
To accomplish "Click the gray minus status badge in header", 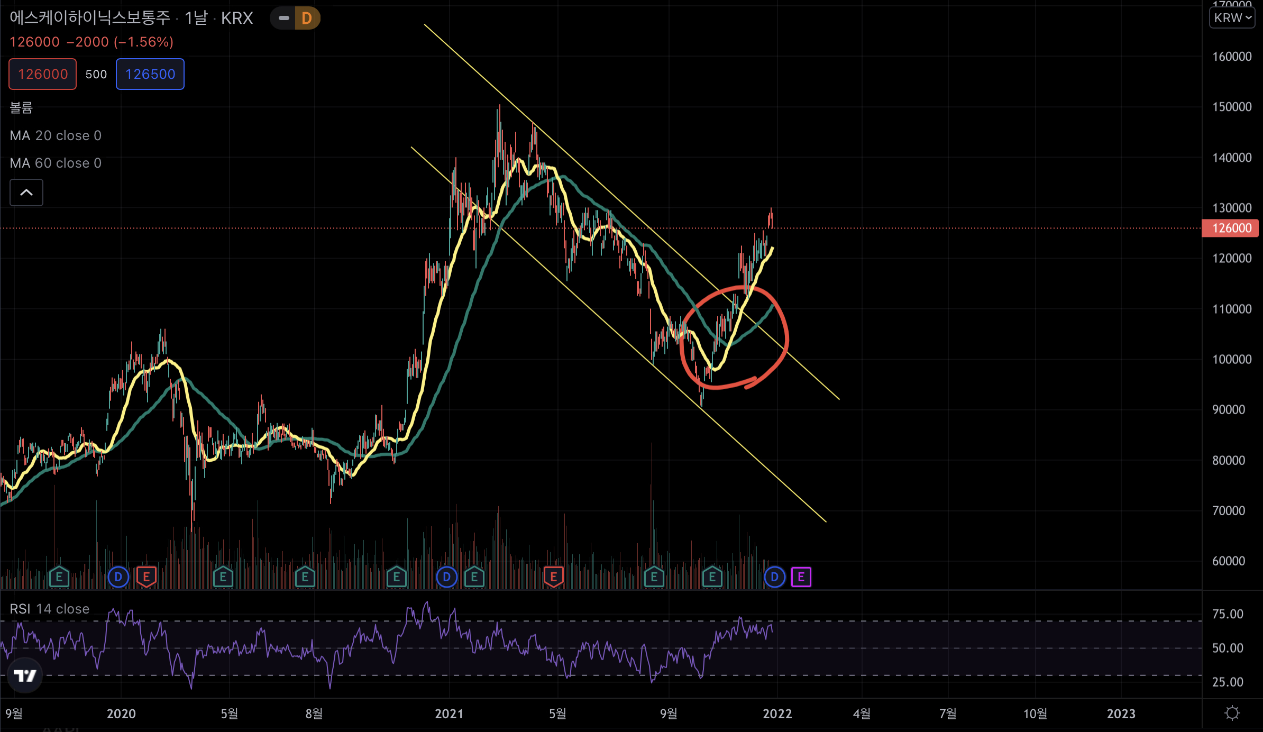I will pos(283,19).
